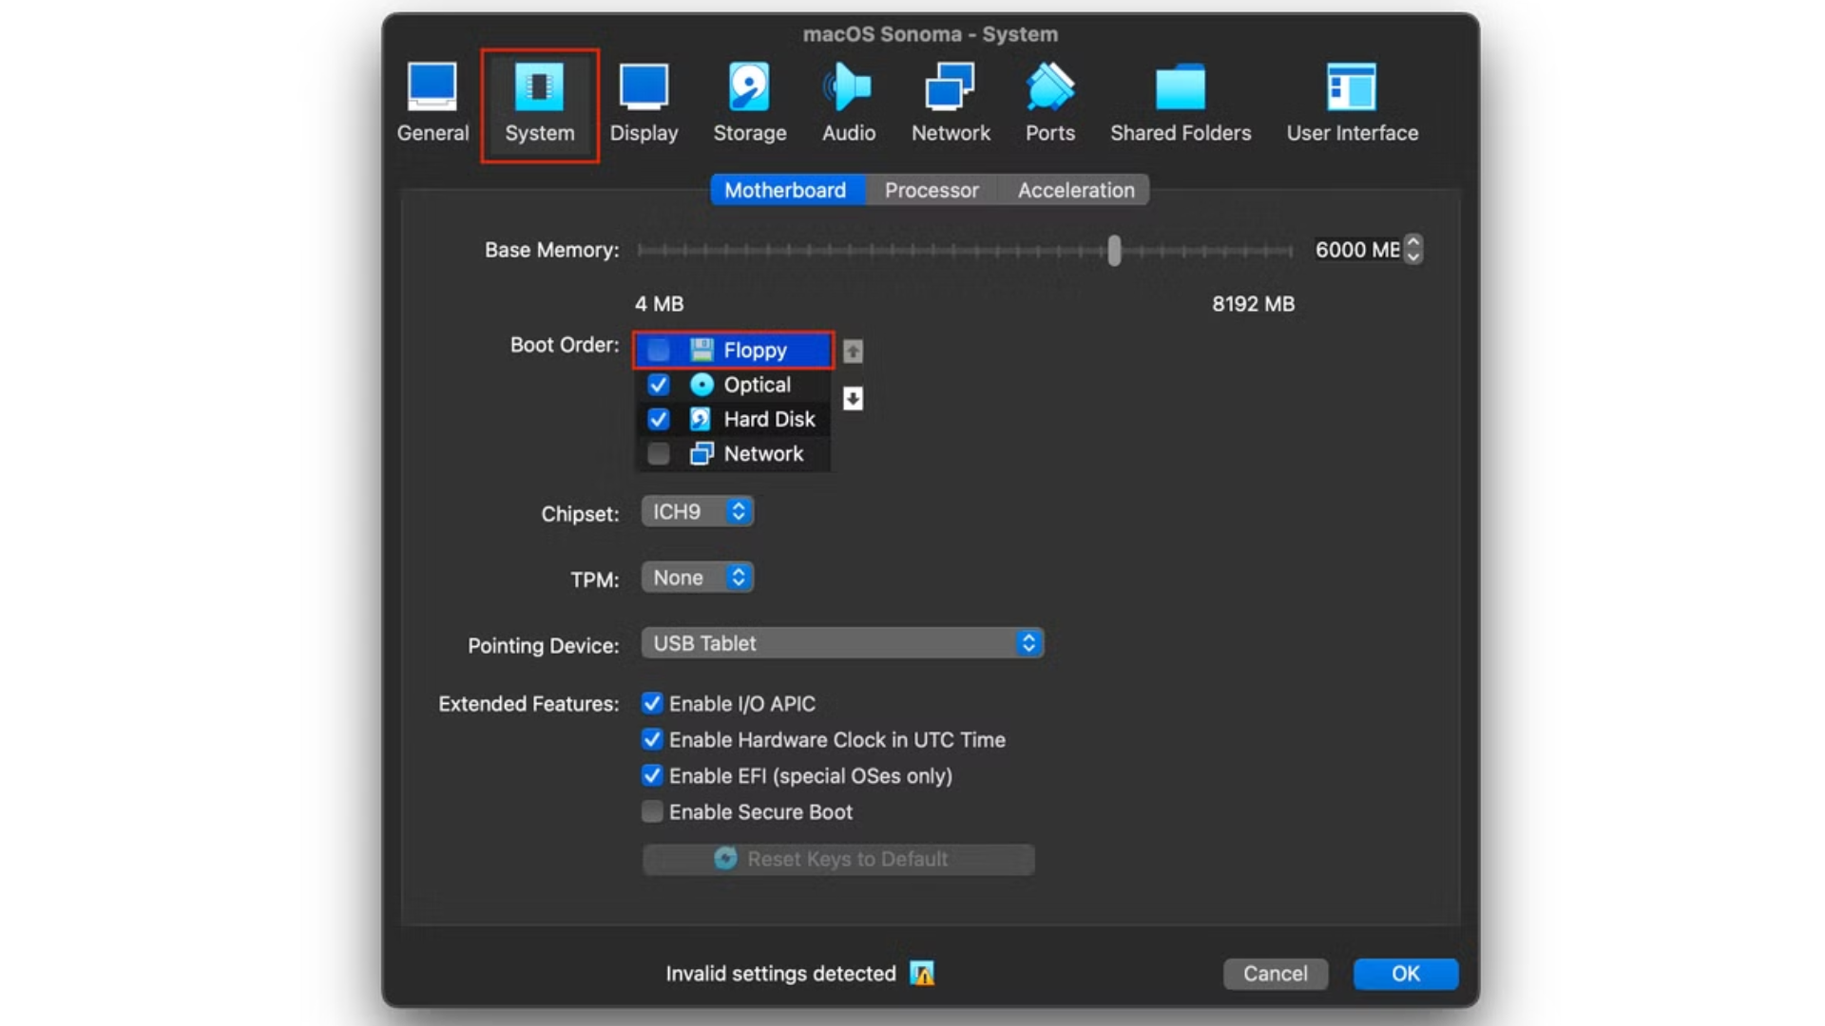Open the User Interface settings section
This screenshot has width=1825, height=1026.
click(x=1352, y=103)
